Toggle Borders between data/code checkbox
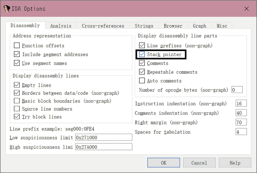257x173 pixels. point(17,93)
